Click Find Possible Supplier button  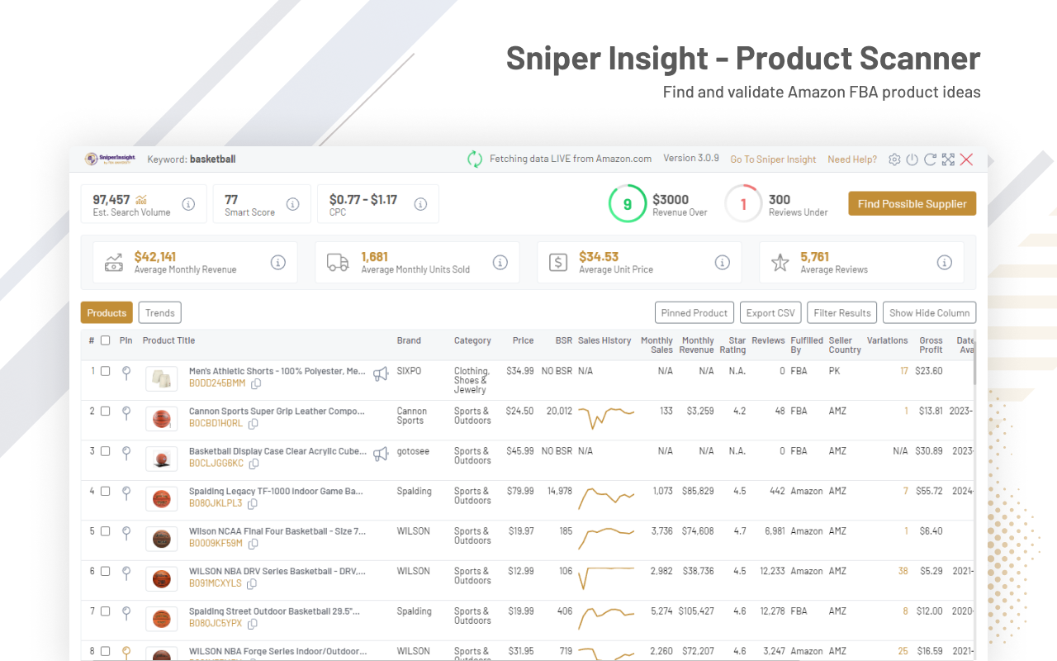tap(912, 204)
